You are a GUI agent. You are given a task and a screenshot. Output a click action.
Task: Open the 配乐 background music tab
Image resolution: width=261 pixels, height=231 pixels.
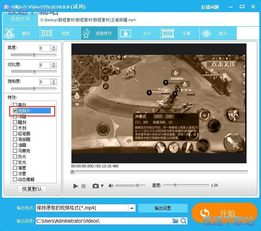coord(218,33)
